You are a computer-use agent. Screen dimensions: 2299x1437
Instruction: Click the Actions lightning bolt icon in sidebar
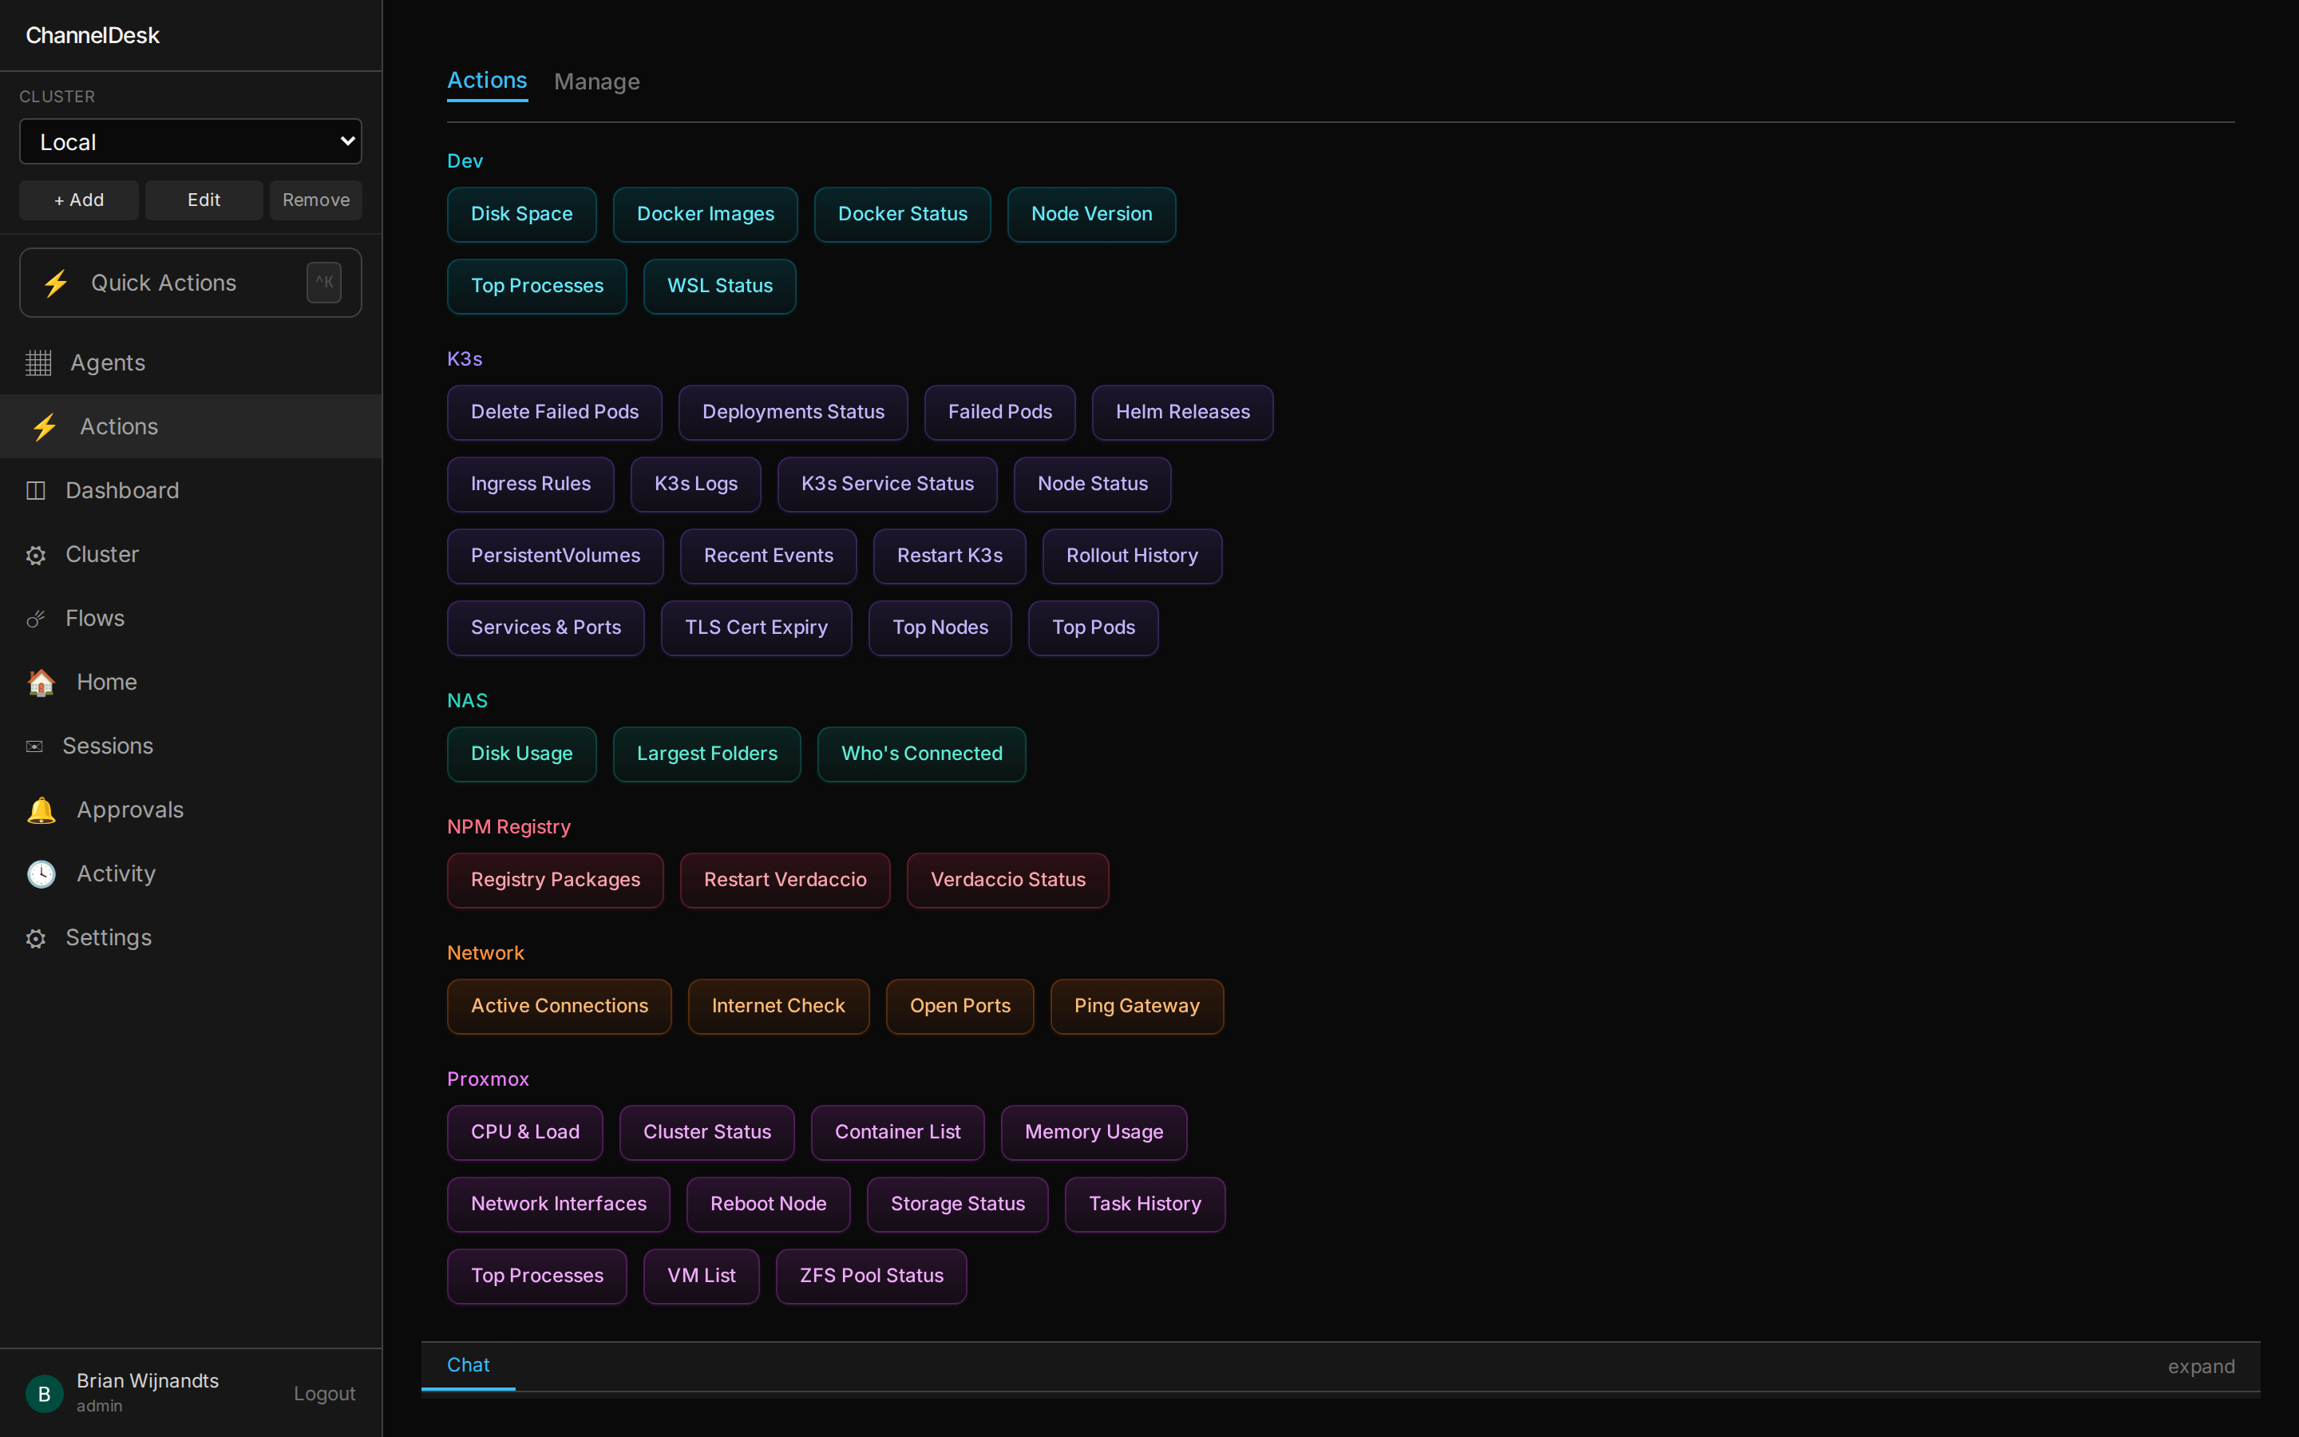[x=44, y=427]
